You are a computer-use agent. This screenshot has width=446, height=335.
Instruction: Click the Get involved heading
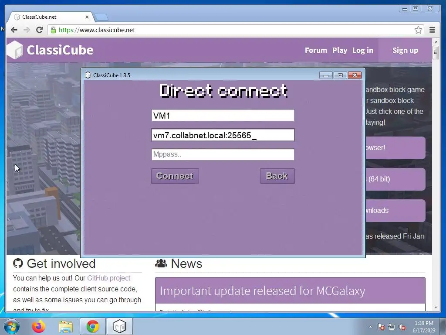61,263
